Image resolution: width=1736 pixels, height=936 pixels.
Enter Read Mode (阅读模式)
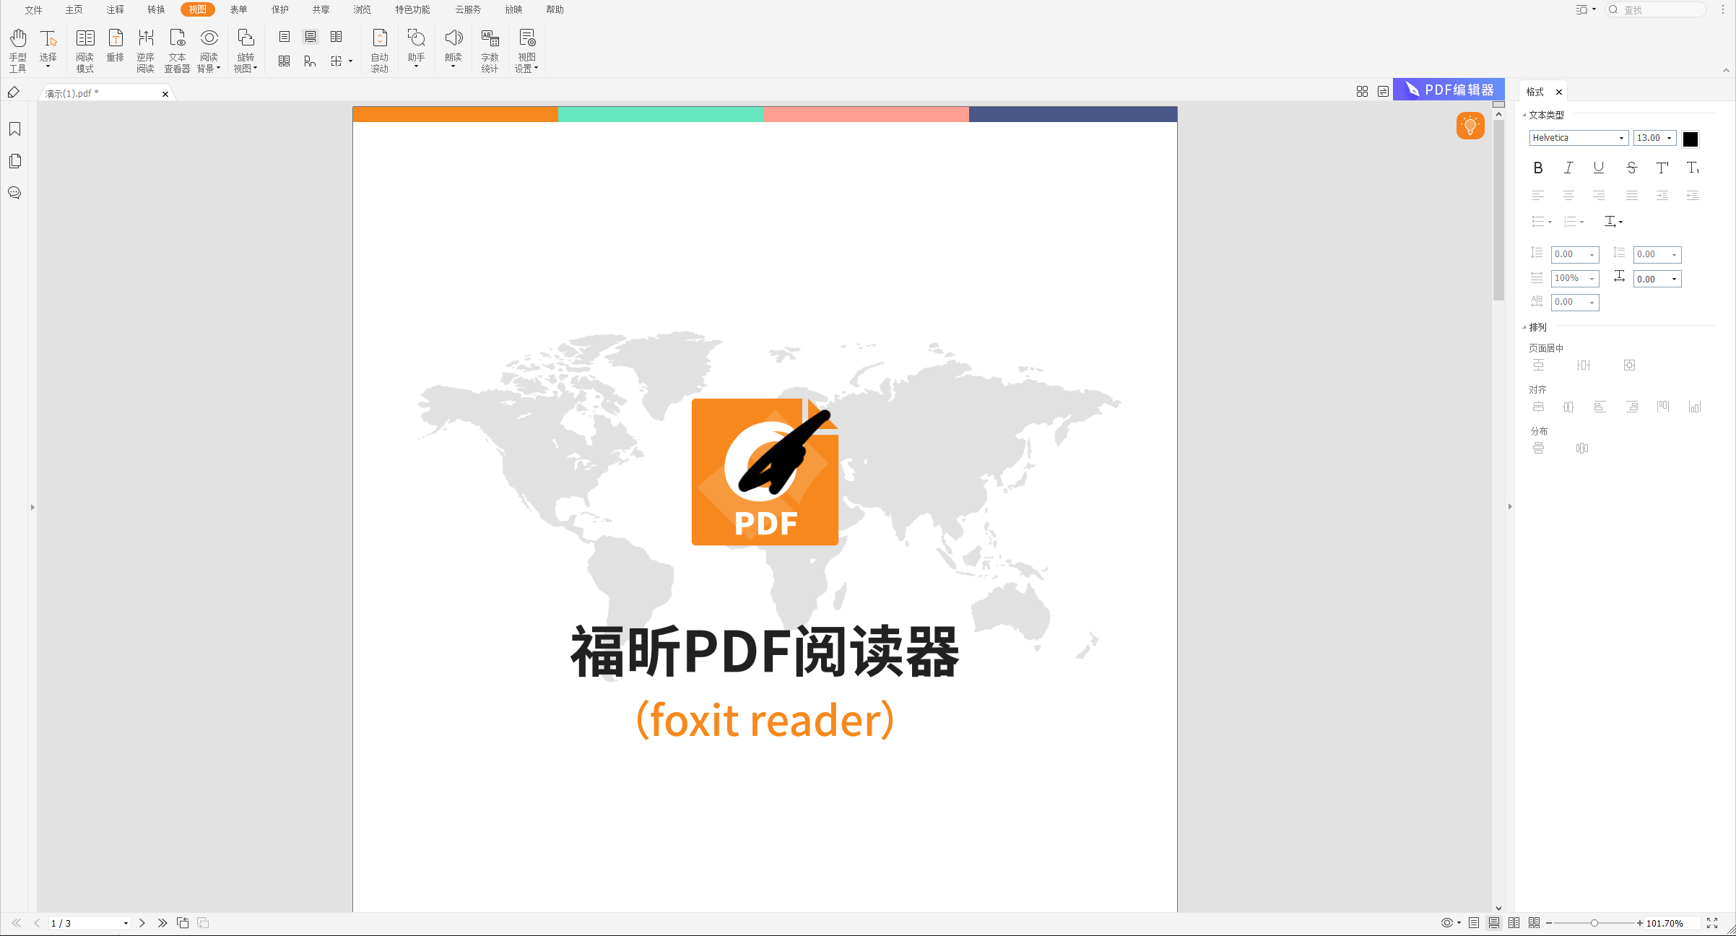tap(84, 48)
